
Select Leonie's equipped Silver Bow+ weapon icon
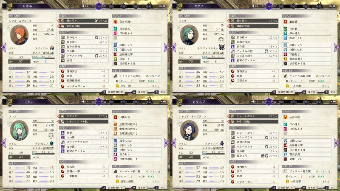tap(62, 21)
